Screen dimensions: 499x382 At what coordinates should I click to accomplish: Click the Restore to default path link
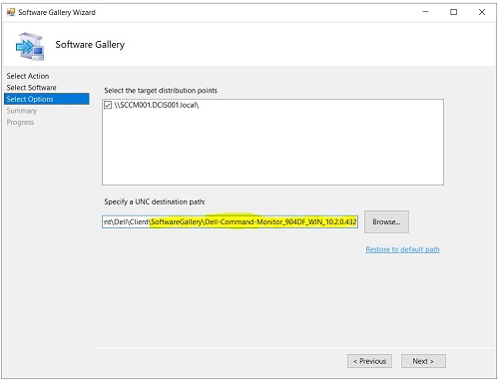(x=402, y=249)
